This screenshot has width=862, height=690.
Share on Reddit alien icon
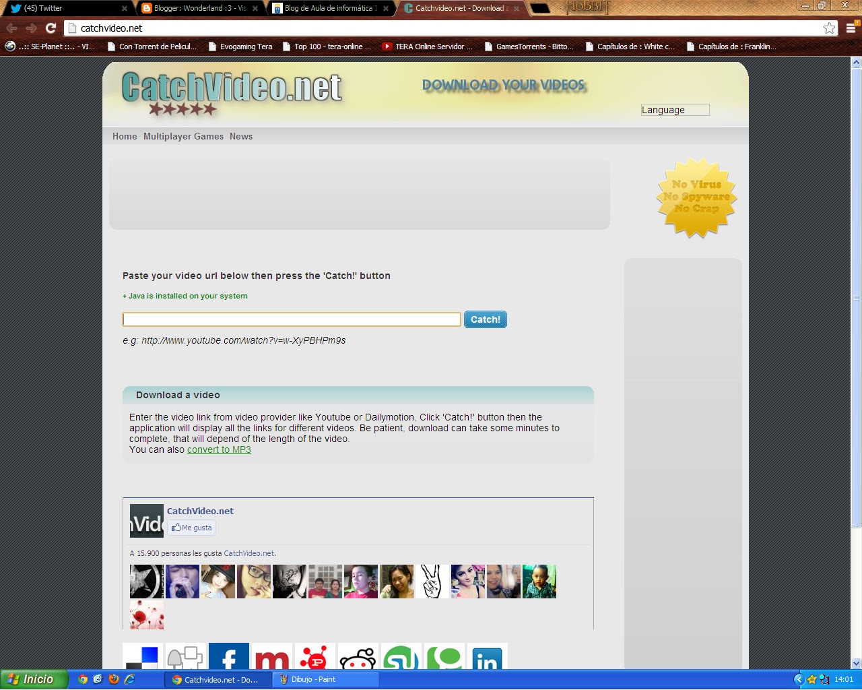[x=358, y=656]
